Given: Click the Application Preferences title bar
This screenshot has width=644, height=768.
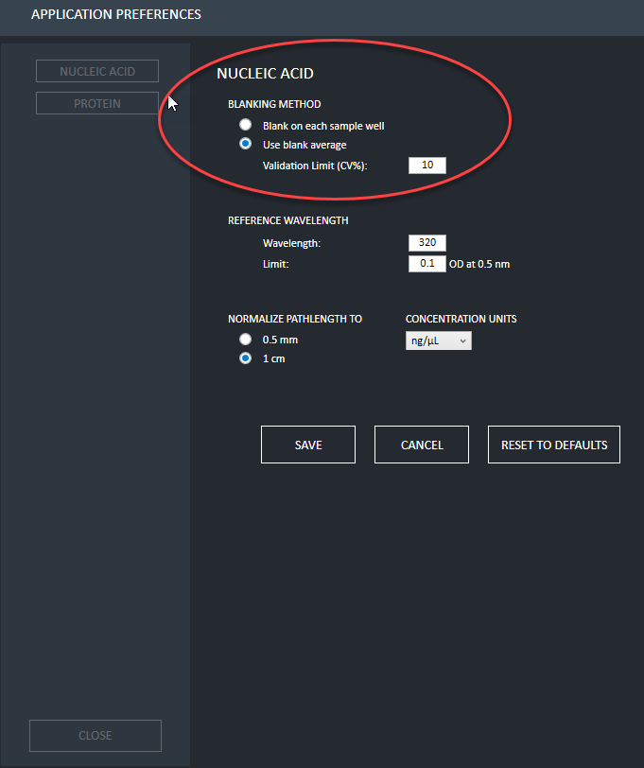Looking at the screenshot, I should click(116, 15).
